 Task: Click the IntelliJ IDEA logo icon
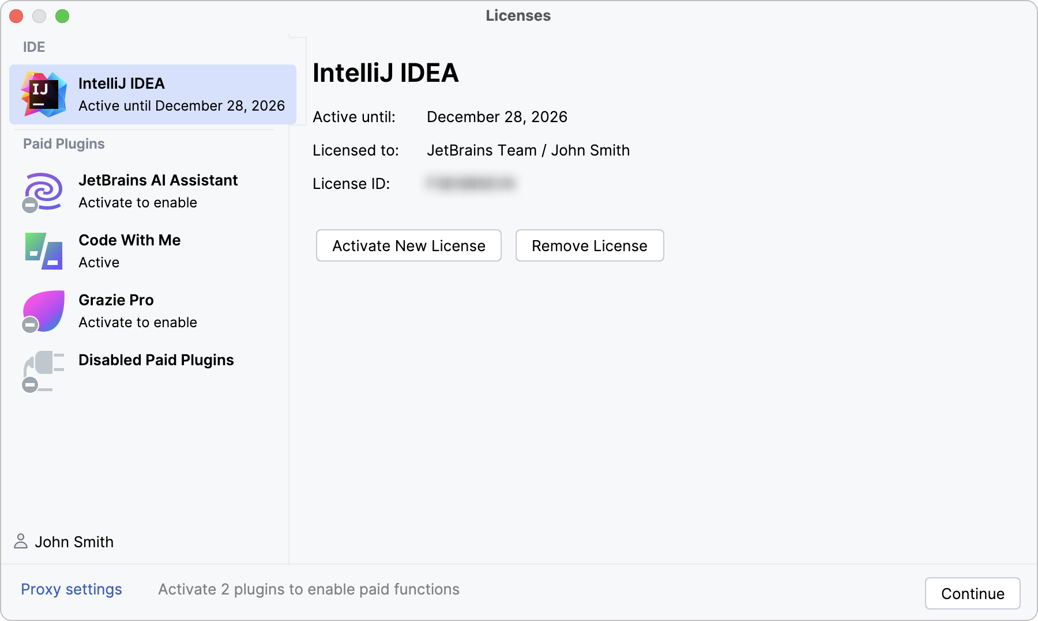pyautogui.click(x=44, y=94)
